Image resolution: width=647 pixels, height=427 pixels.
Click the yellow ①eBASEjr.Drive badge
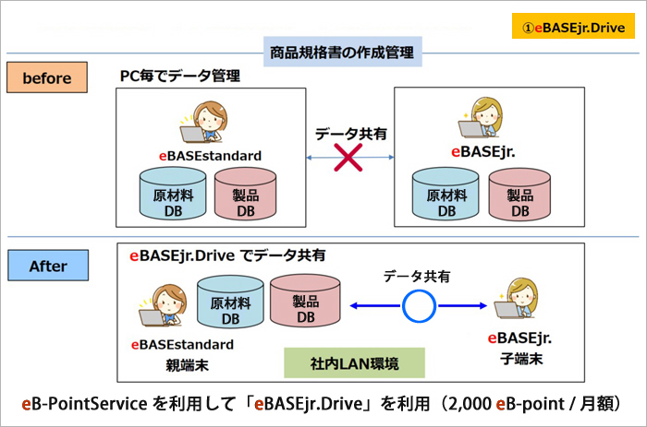(x=573, y=26)
